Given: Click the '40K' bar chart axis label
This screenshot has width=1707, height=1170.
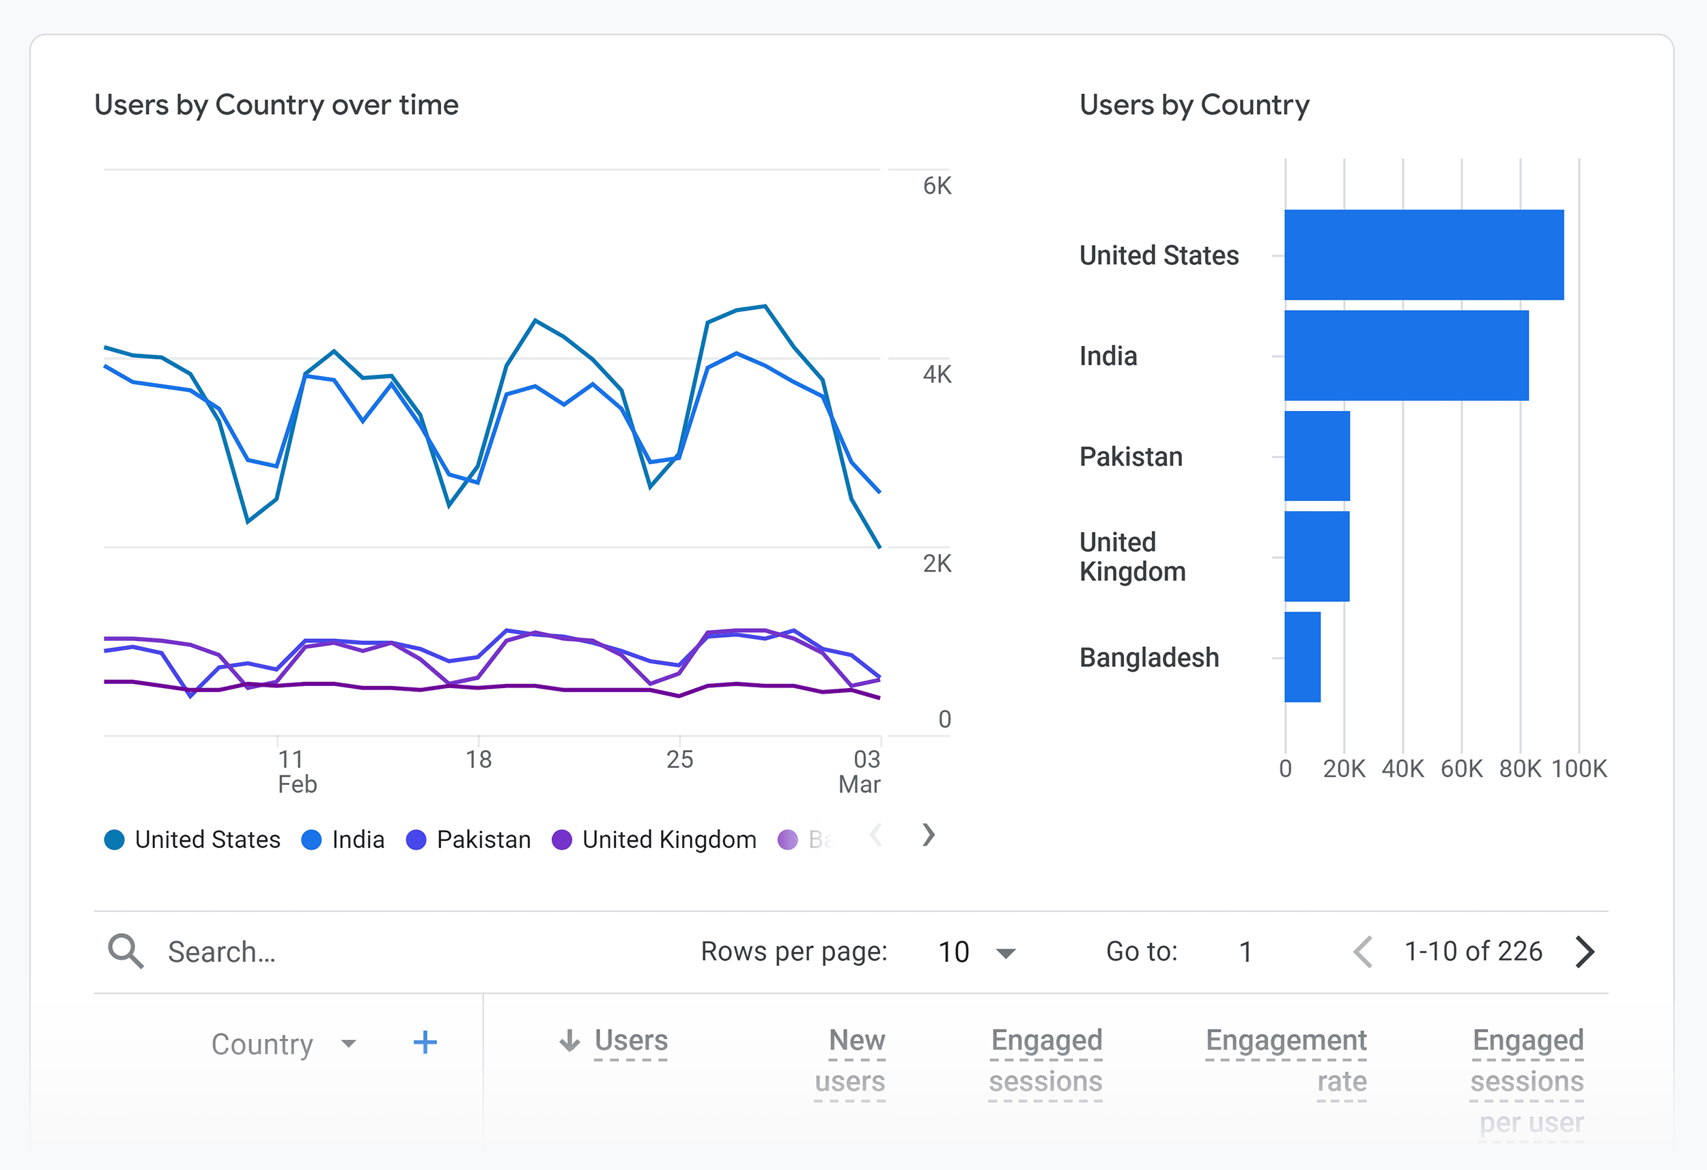Looking at the screenshot, I should [x=1402, y=769].
